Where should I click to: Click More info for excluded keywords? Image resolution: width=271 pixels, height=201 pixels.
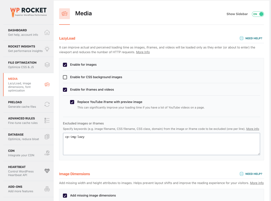click(252, 129)
